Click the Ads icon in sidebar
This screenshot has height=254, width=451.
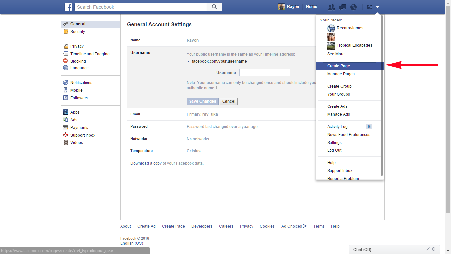tap(66, 120)
